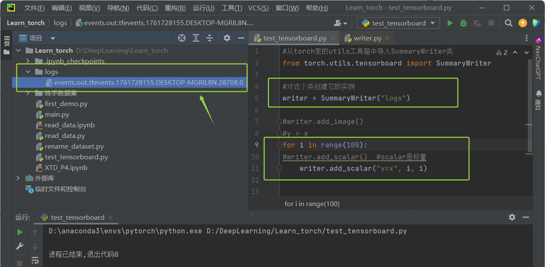Open the user account icon dropdown

point(341,23)
